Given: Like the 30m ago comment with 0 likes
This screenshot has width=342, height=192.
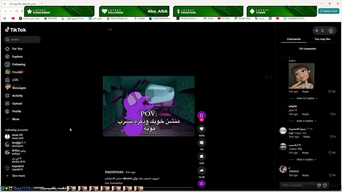Looking at the screenshot, I should [x=332, y=137].
